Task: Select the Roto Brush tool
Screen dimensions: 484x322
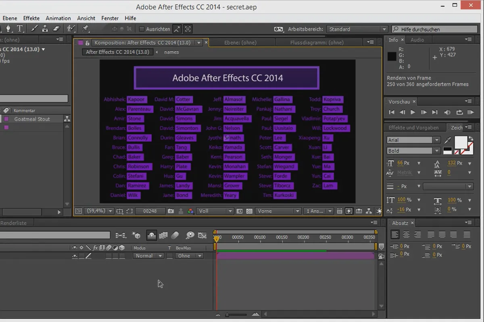Action: 71,29
